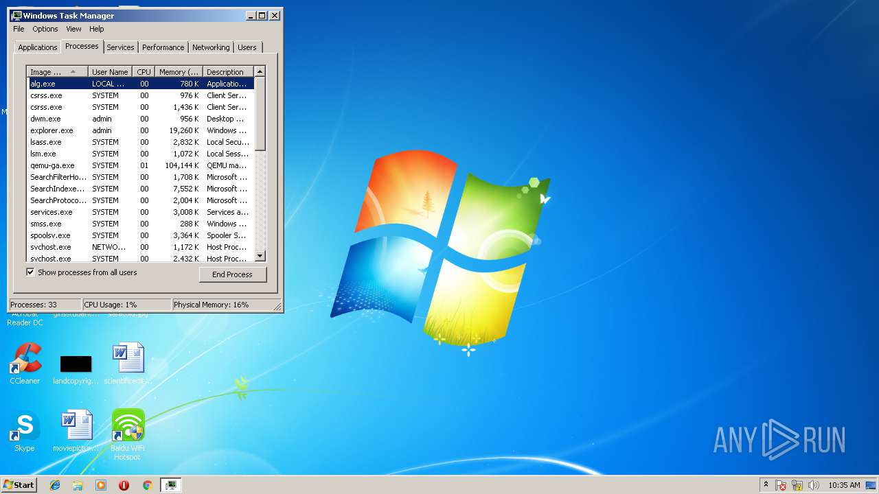Select the lsass.exe process row
The width and height of the screenshot is (879, 494).
(141, 142)
